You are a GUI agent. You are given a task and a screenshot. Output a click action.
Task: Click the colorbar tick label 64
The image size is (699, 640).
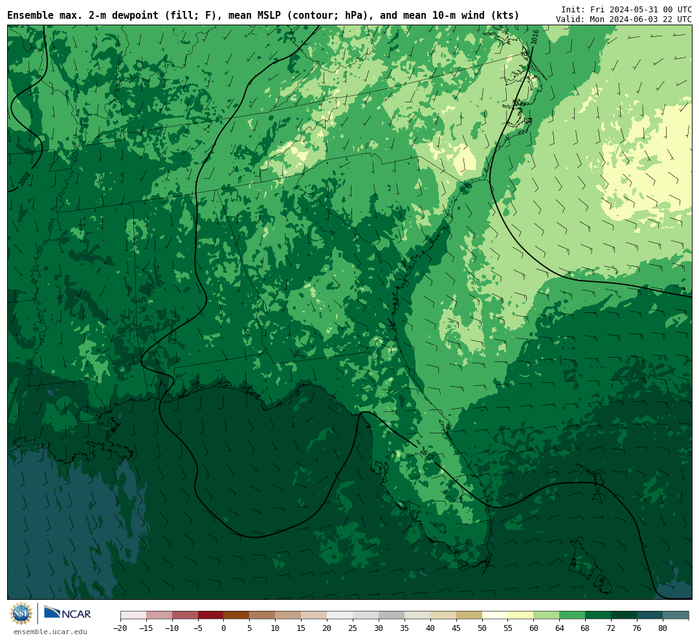[559, 628]
